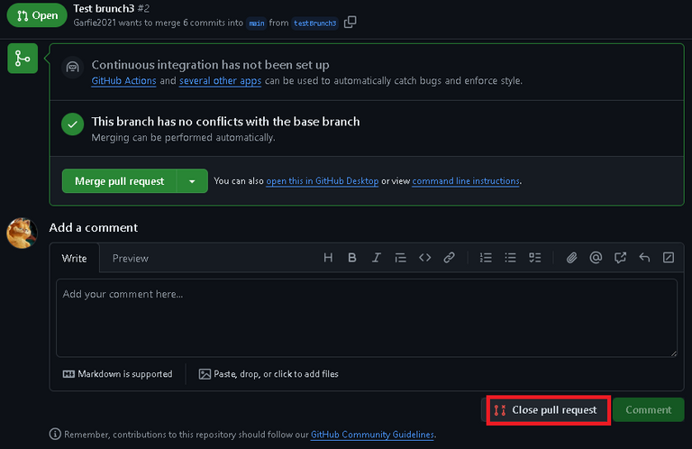The height and width of the screenshot is (449, 692).
Task: Switch to the Preview tab
Action: (130, 259)
